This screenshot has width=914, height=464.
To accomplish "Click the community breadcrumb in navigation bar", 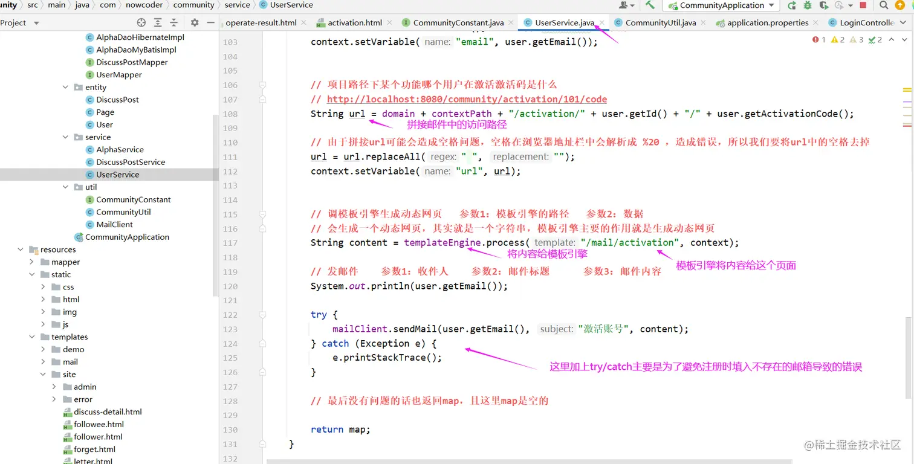I will tap(193, 5).
